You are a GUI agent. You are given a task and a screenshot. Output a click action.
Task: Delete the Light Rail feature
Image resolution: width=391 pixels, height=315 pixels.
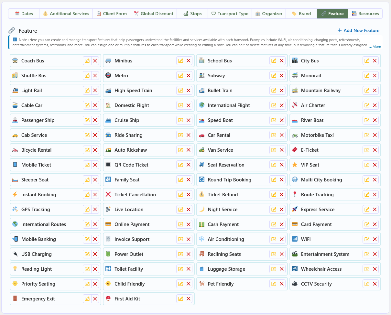[x=95, y=91]
